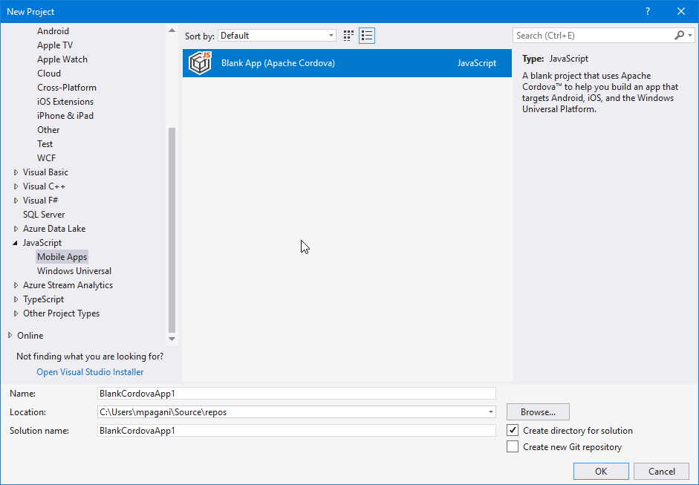Open search options dropdown arrow

(690, 35)
